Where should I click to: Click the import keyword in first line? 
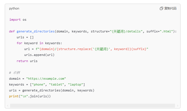[x=15, y=20]
